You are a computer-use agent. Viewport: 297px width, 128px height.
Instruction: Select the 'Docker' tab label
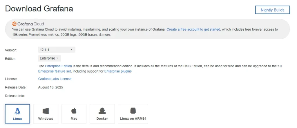[x=102, y=119]
